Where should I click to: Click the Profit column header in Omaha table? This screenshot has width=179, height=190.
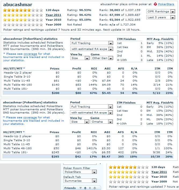click(x=76, y=132)
